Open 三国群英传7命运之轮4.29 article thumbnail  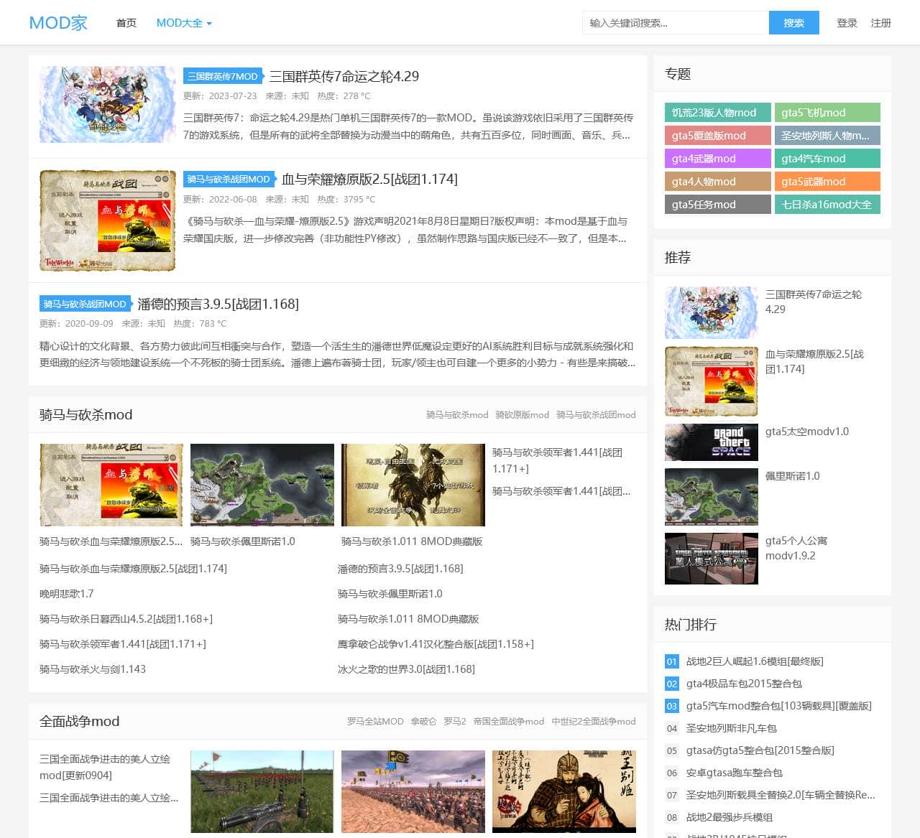108,104
